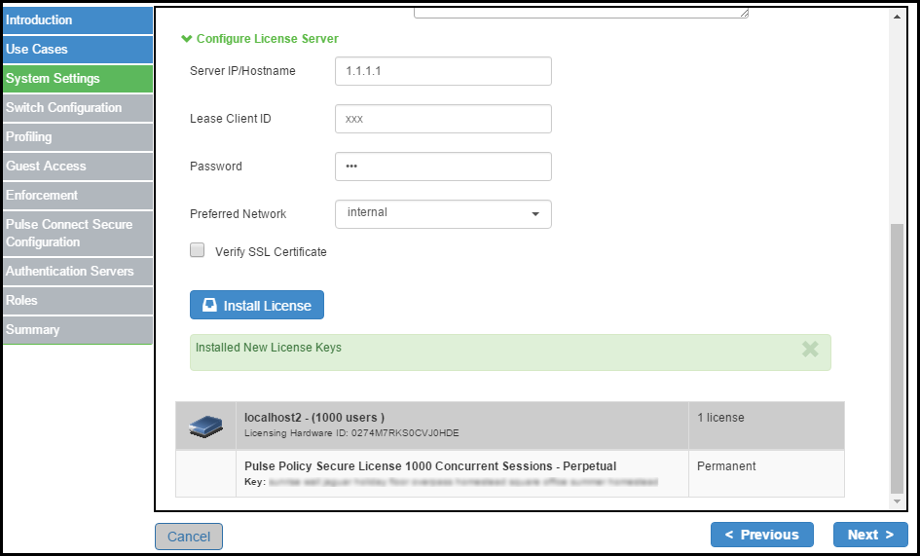Viewport: 920px width, 556px height.
Task: Focus the Lease Client ID field
Action: [443, 119]
